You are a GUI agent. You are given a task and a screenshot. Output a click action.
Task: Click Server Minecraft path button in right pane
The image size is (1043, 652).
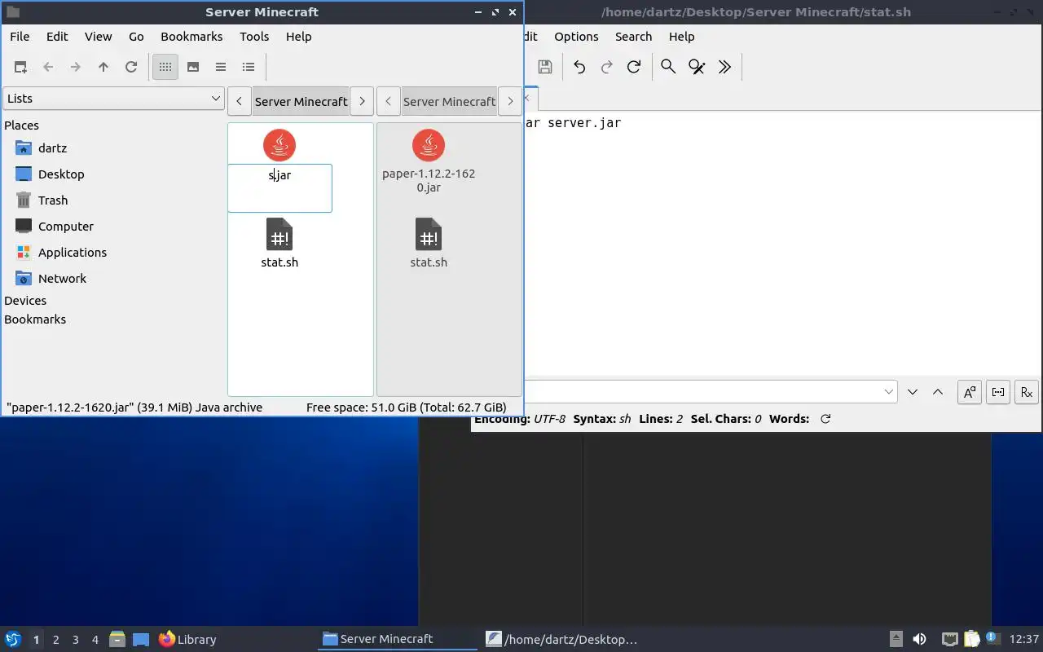coord(449,101)
